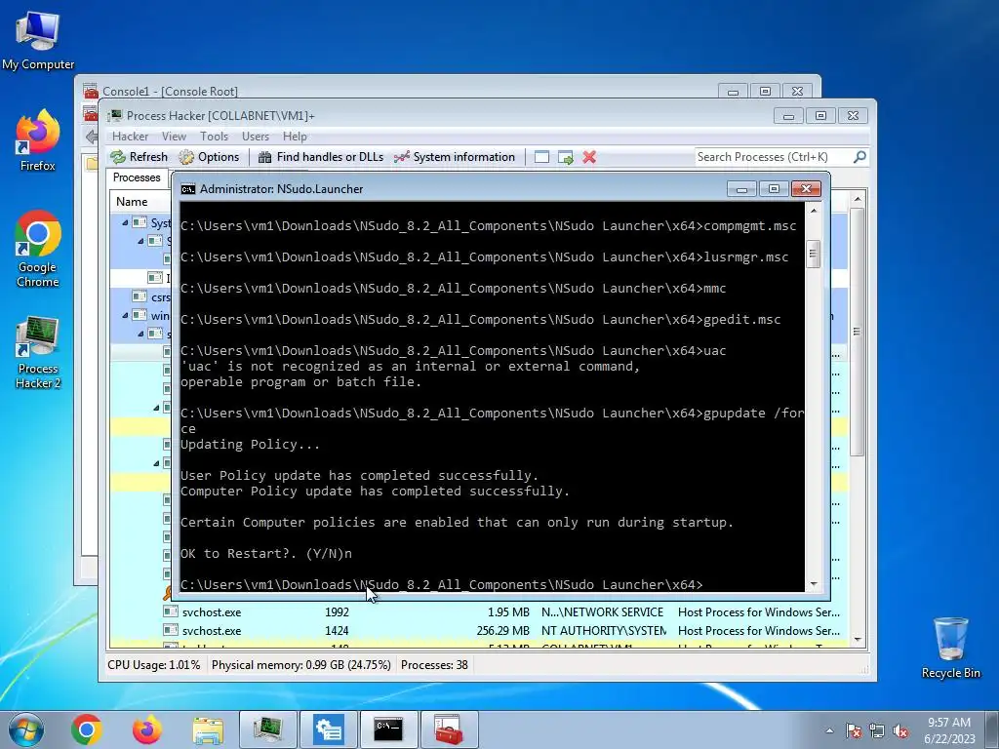Click the Firefox icon on the taskbar

pyautogui.click(x=147, y=729)
